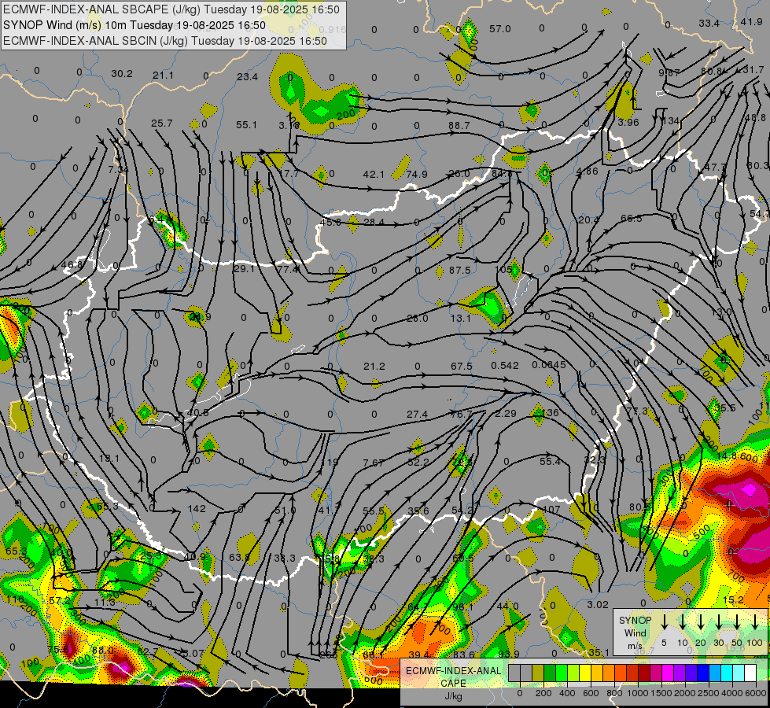Click the map value 66.5
Screen dimensions: 770x708
click(x=631, y=219)
